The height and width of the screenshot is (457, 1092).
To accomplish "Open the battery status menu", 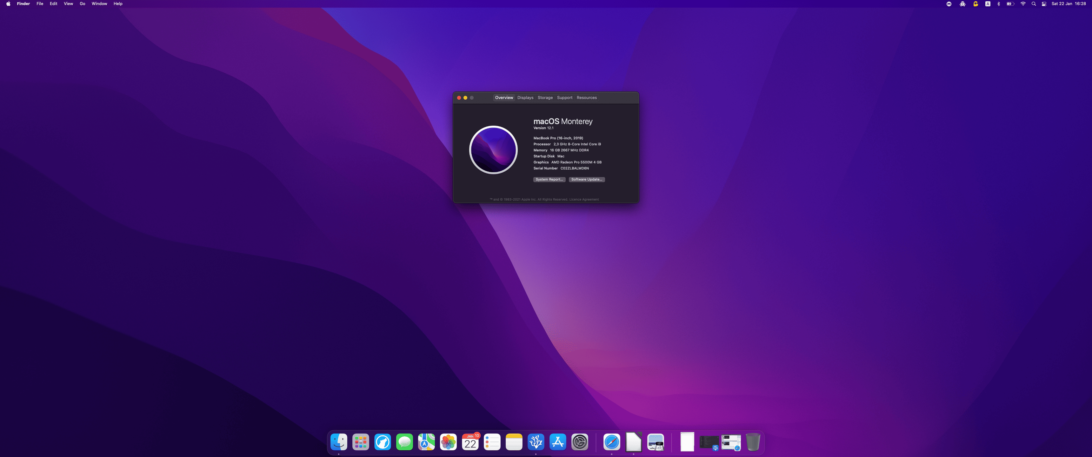I will 1010,4.
